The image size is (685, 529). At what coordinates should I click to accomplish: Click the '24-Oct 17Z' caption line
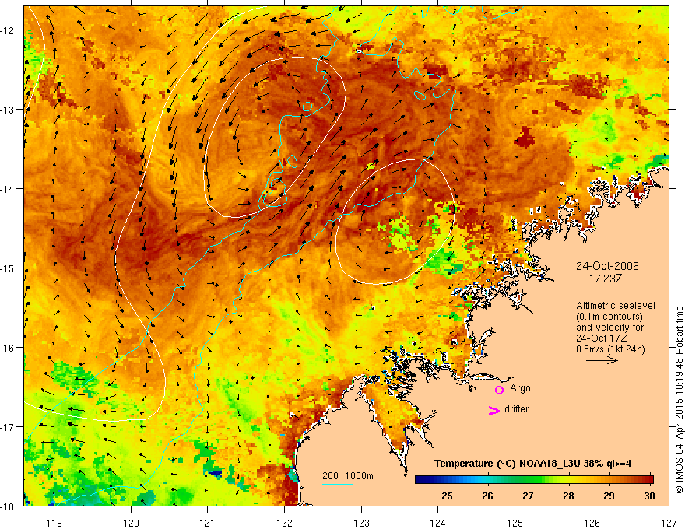[x=602, y=338]
